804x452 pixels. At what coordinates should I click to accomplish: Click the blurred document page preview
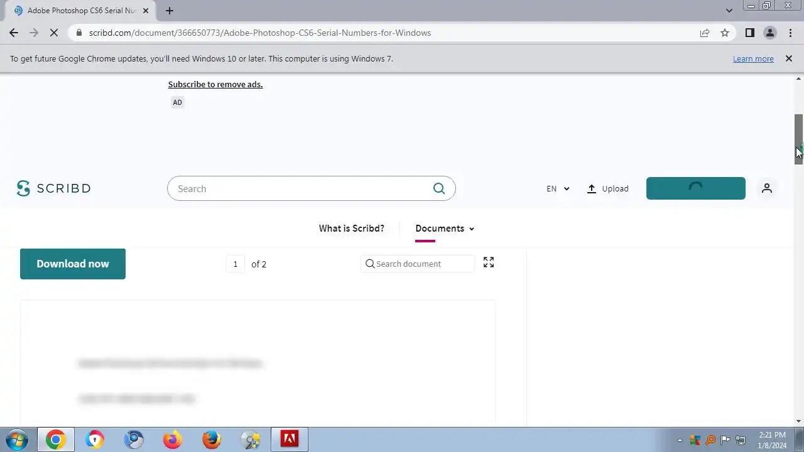pos(258,362)
